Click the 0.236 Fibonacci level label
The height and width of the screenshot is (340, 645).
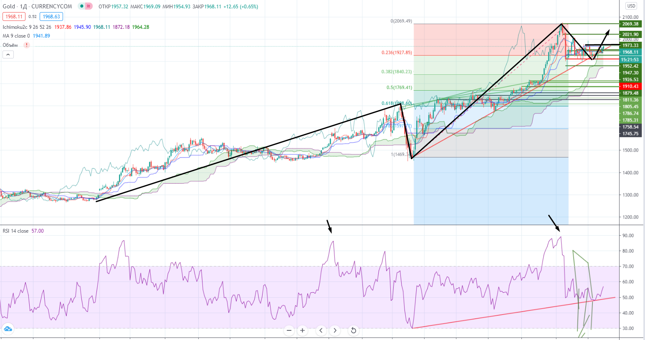[396, 53]
